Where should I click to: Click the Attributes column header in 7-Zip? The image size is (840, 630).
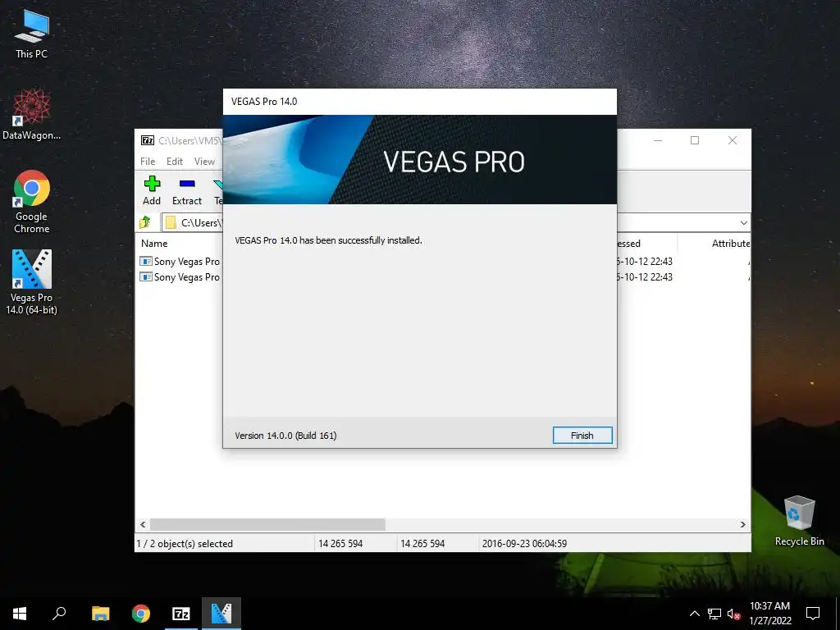(x=730, y=243)
